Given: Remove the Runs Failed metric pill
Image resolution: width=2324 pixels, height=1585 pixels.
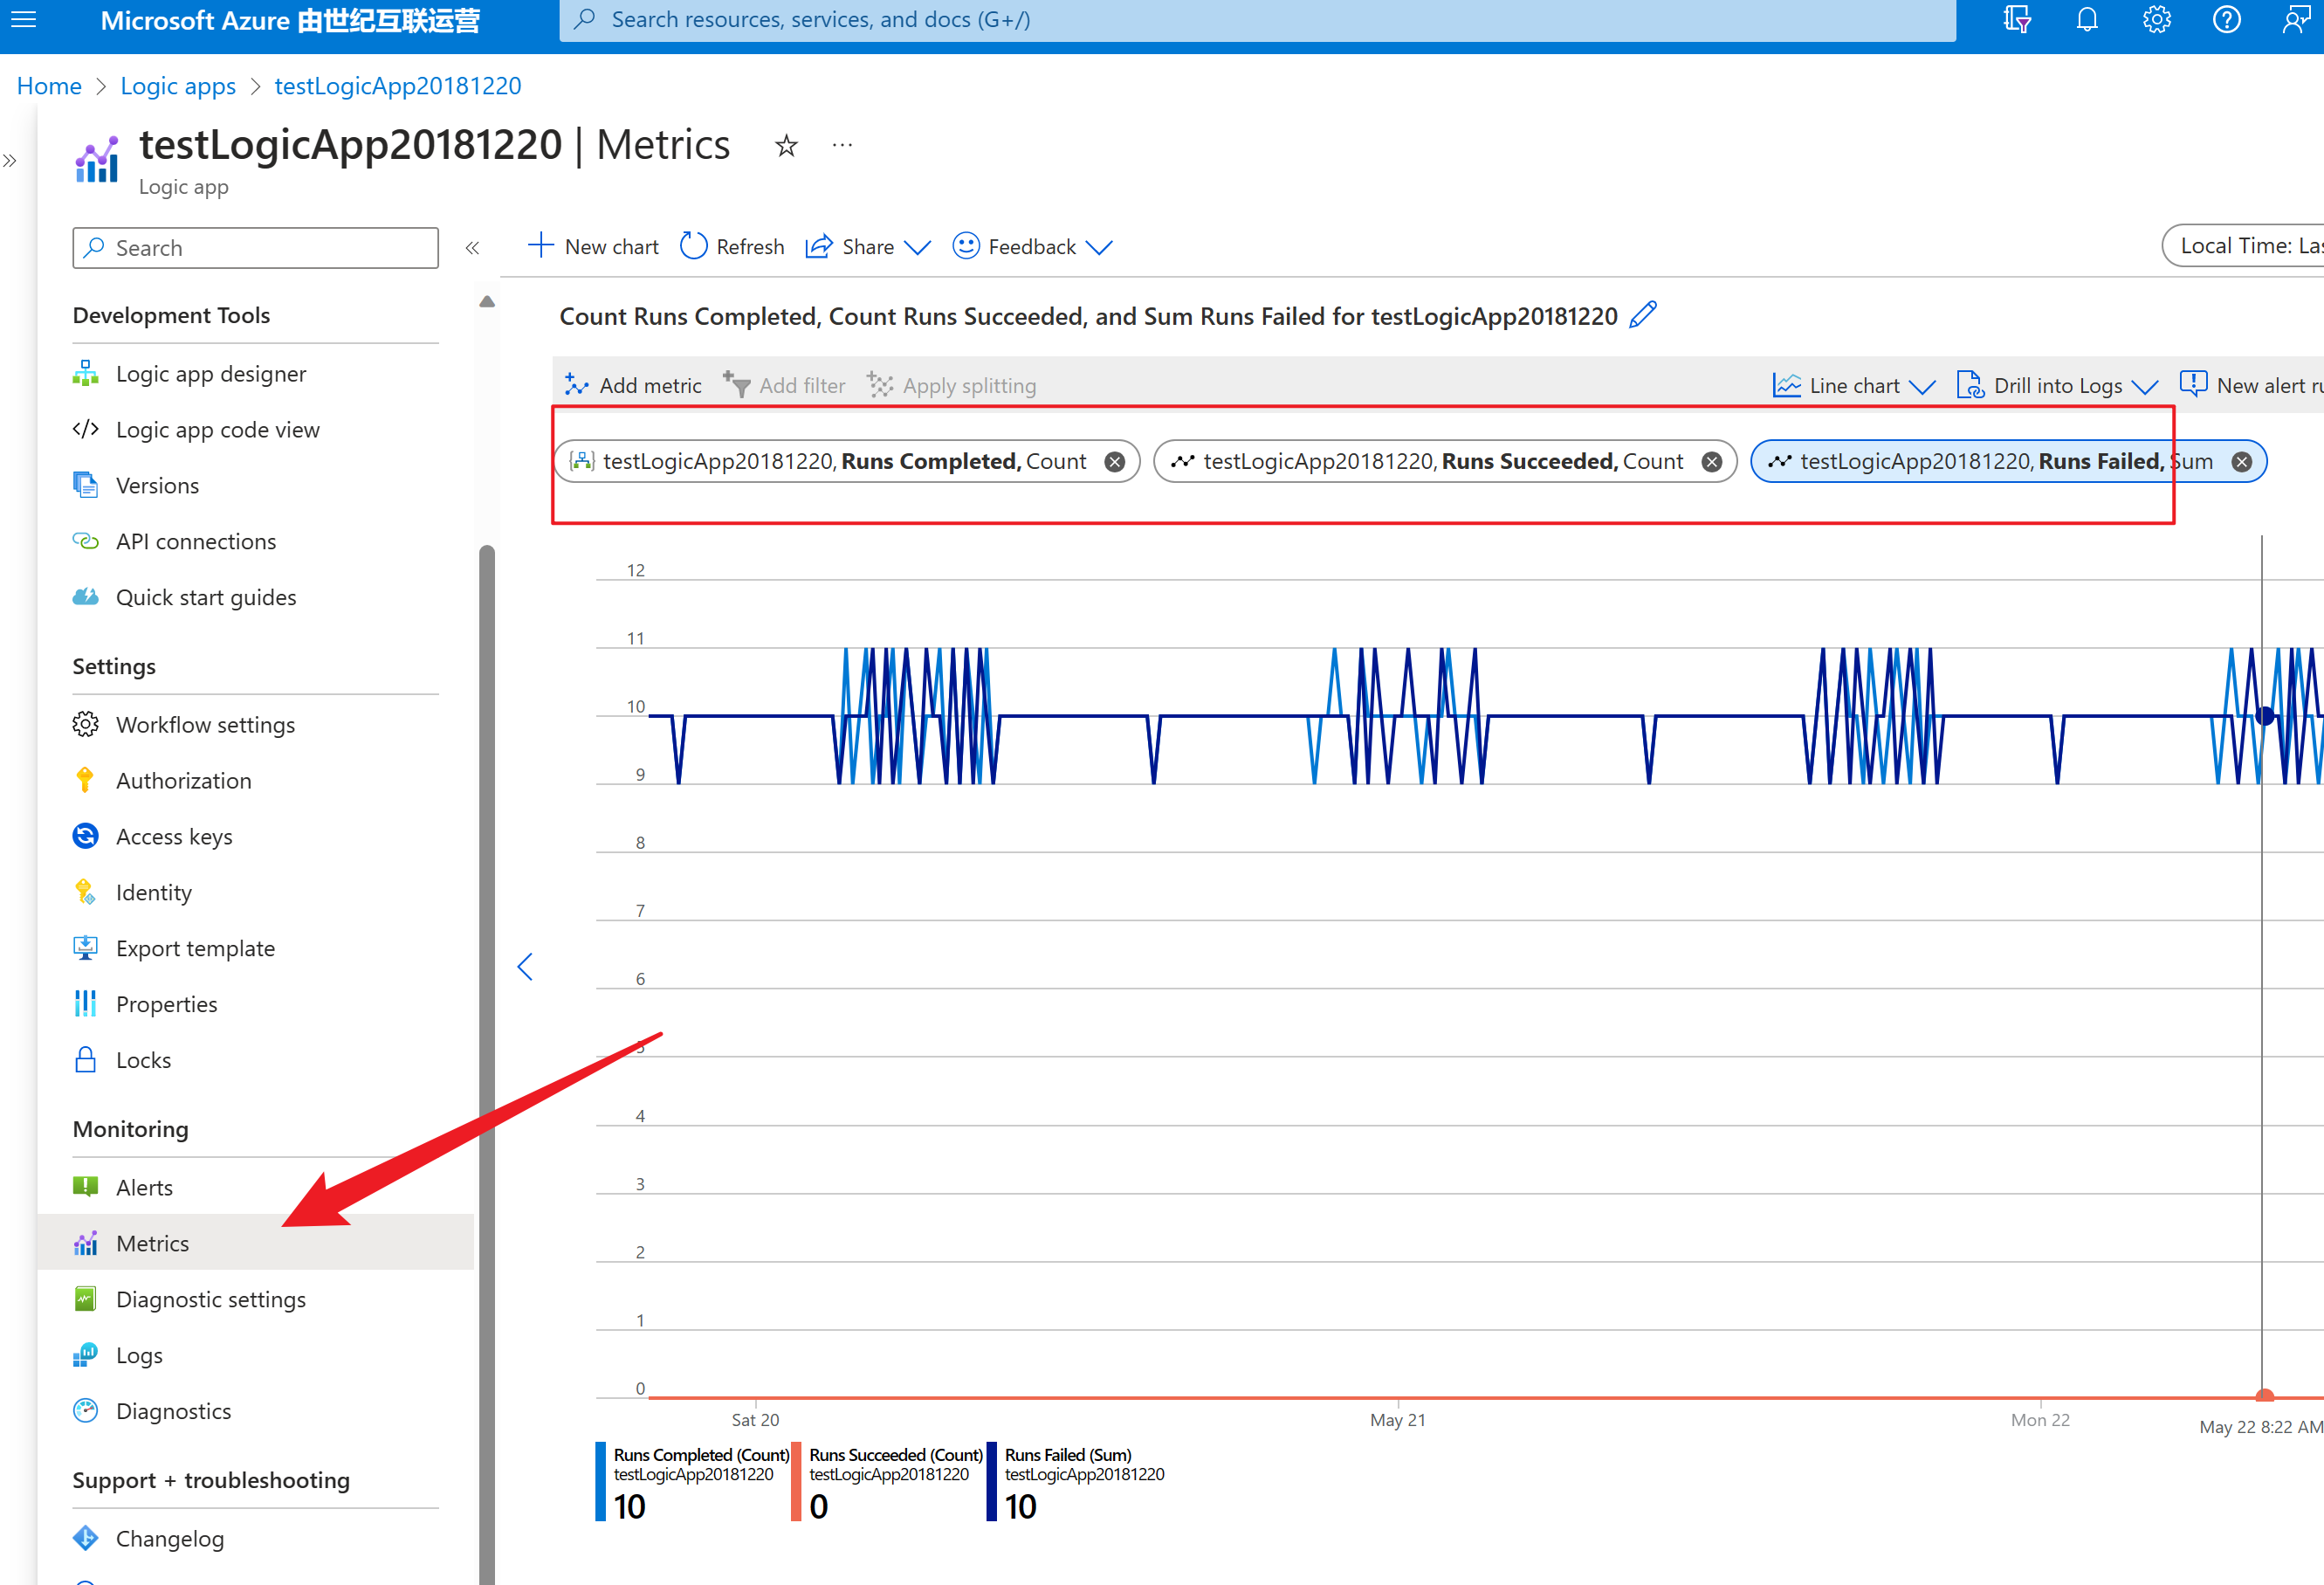Looking at the screenshot, I should [x=2241, y=461].
